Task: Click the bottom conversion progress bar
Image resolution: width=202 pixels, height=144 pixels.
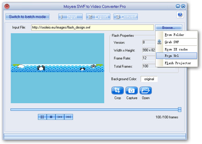Action: [95, 136]
